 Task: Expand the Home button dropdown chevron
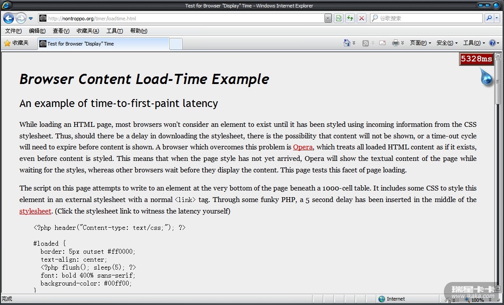click(354, 43)
